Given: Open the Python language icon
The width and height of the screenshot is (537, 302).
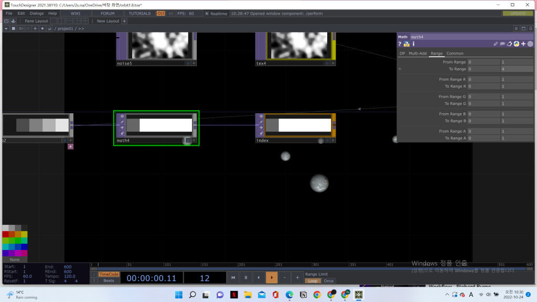Looking at the screenshot, I should tap(517, 44).
